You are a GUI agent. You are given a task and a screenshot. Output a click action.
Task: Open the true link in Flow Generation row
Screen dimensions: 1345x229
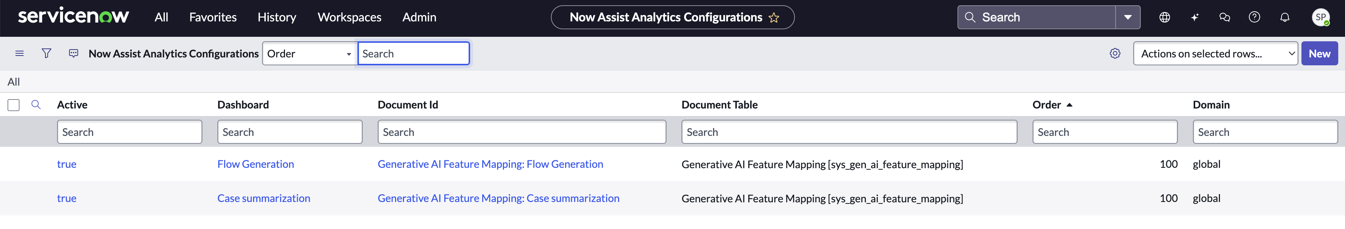(67, 164)
